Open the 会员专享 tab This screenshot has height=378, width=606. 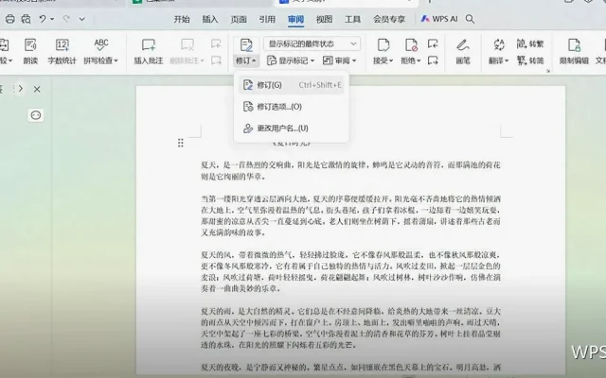point(389,19)
